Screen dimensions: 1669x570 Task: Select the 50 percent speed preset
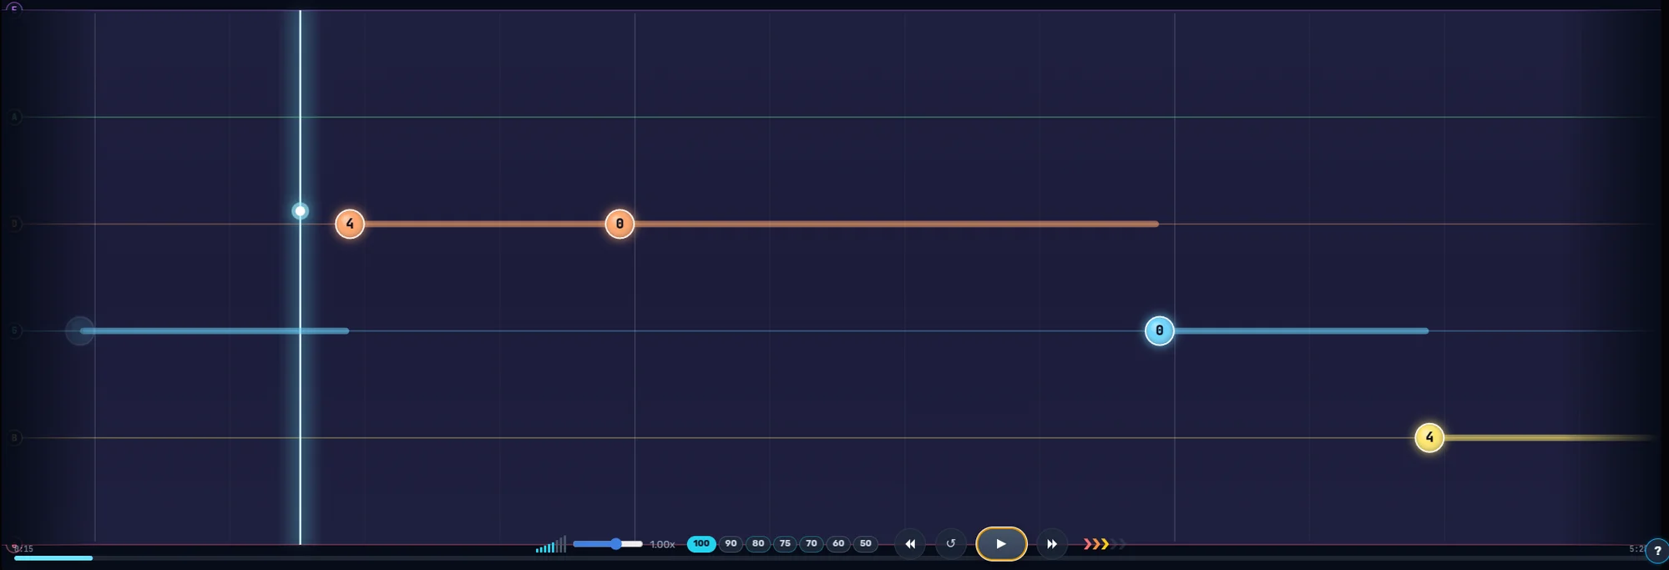click(866, 543)
